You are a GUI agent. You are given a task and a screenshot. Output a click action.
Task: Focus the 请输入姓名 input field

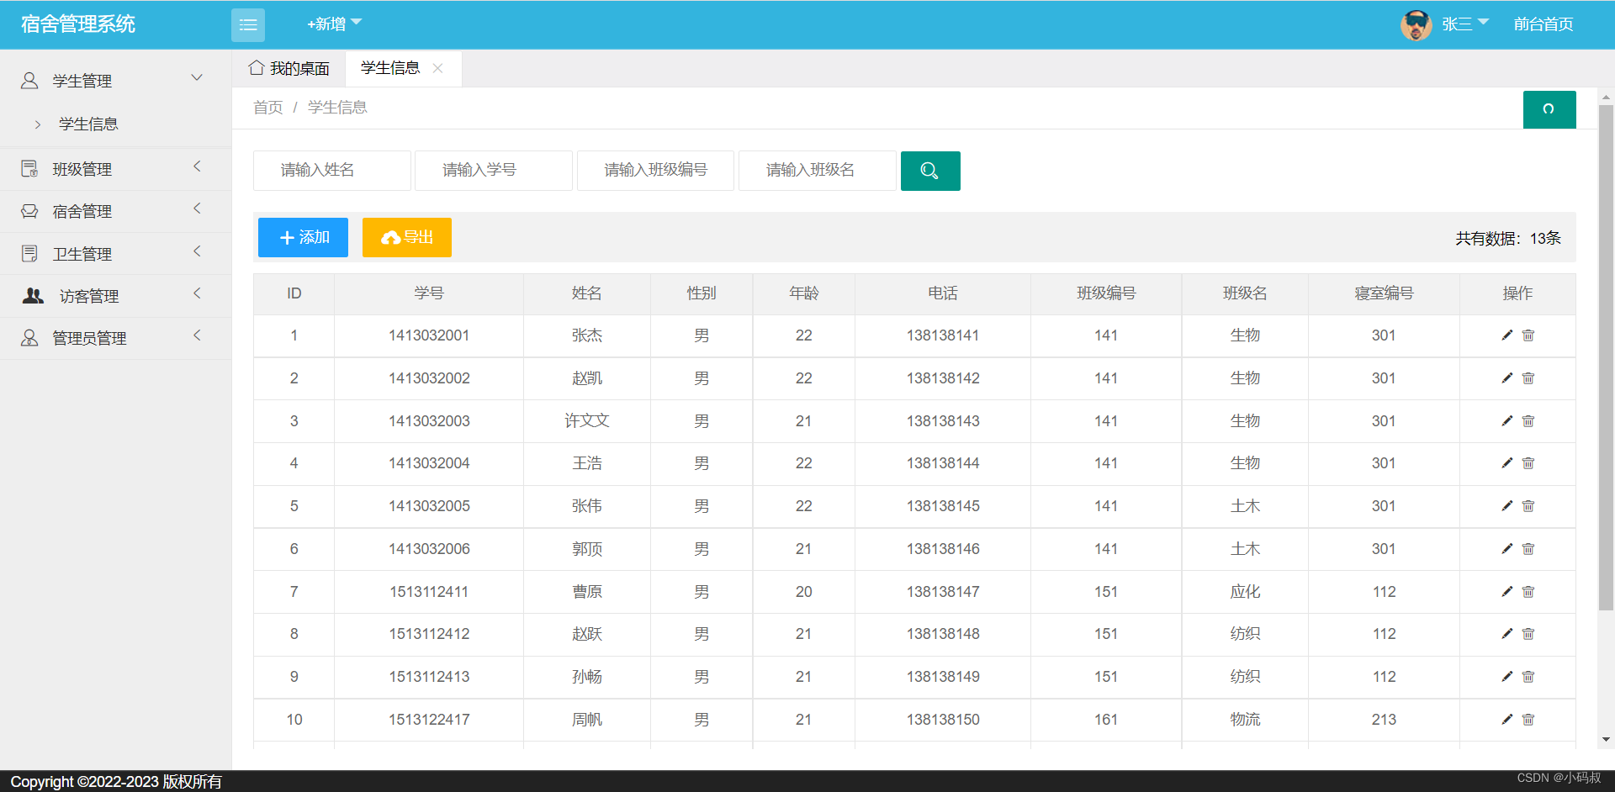[332, 171]
